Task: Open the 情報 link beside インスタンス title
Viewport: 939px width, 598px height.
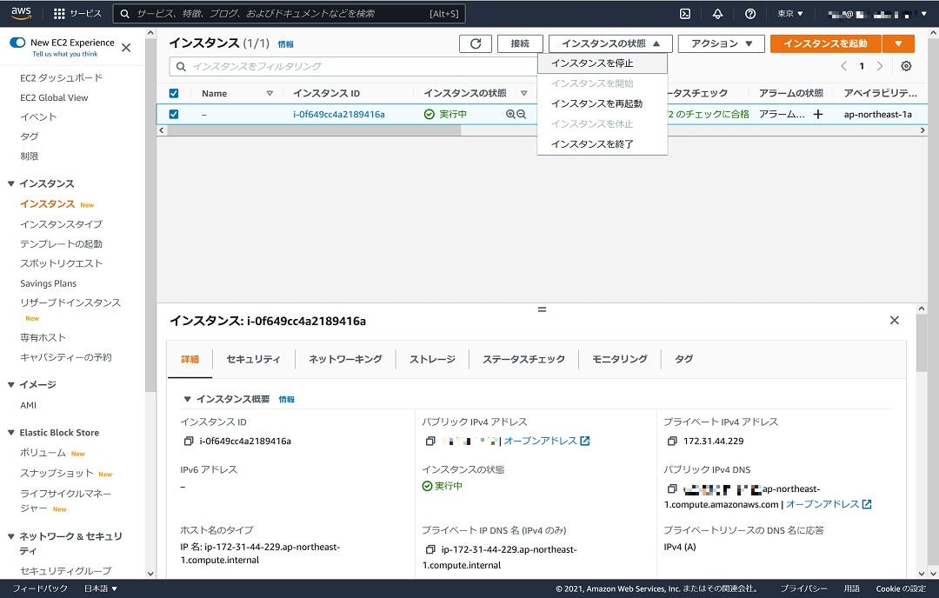Action: coord(286,44)
